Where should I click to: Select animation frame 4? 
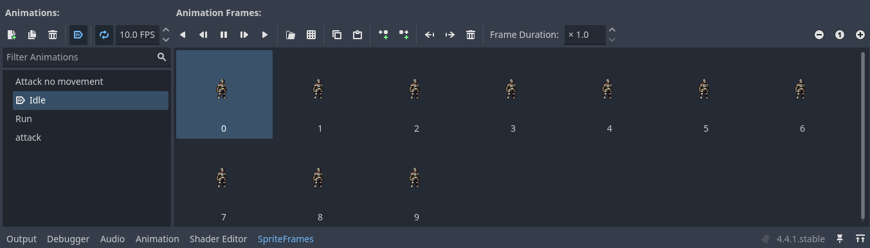coord(610,94)
